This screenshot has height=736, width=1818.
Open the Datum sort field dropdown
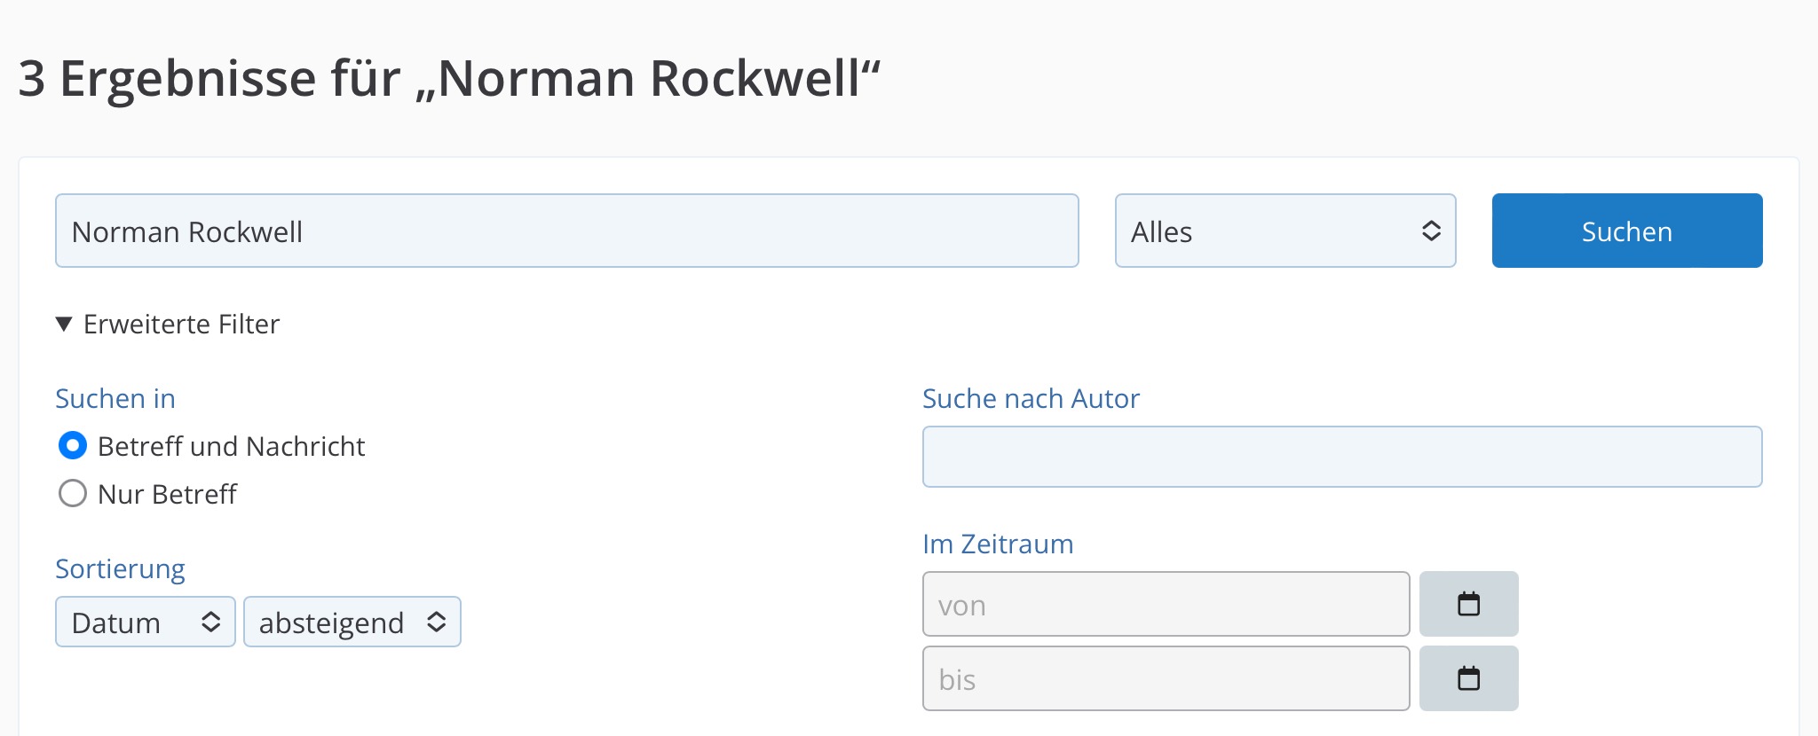[146, 622]
